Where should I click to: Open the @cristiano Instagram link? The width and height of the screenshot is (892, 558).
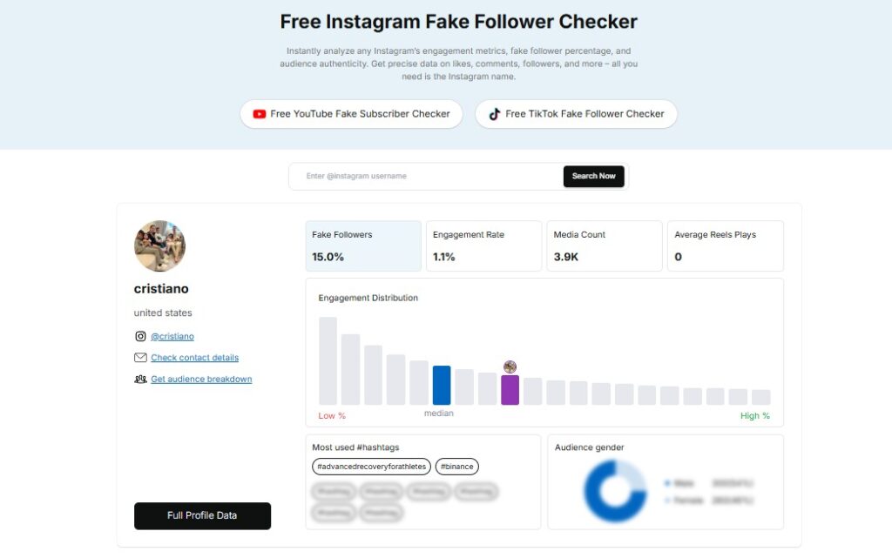pyautogui.click(x=172, y=336)
